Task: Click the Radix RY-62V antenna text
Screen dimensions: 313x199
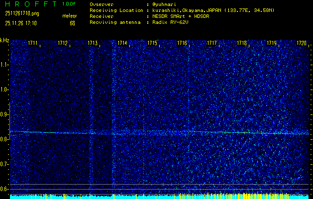Action: pos(170,22)
